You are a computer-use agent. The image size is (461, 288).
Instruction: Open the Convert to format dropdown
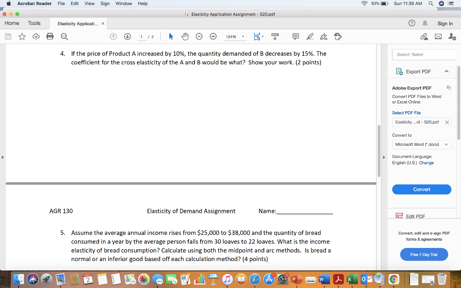coord(421,144)
